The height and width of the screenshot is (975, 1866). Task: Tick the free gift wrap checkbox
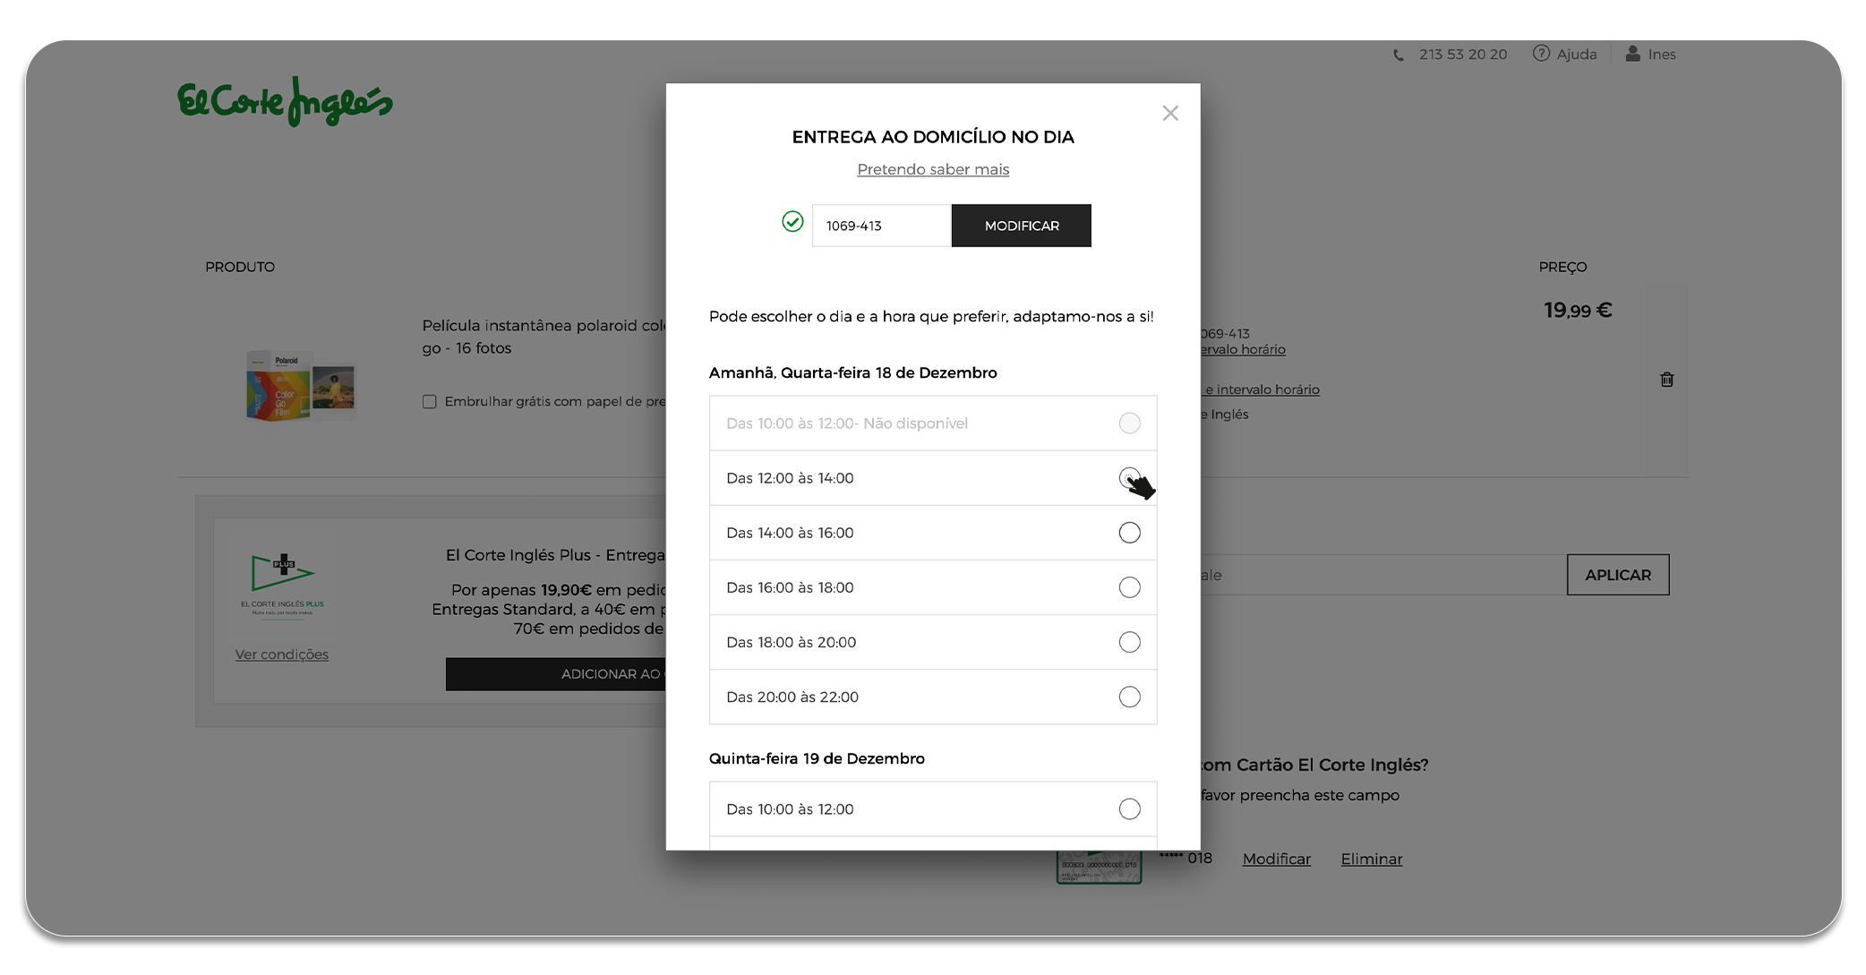429,402
